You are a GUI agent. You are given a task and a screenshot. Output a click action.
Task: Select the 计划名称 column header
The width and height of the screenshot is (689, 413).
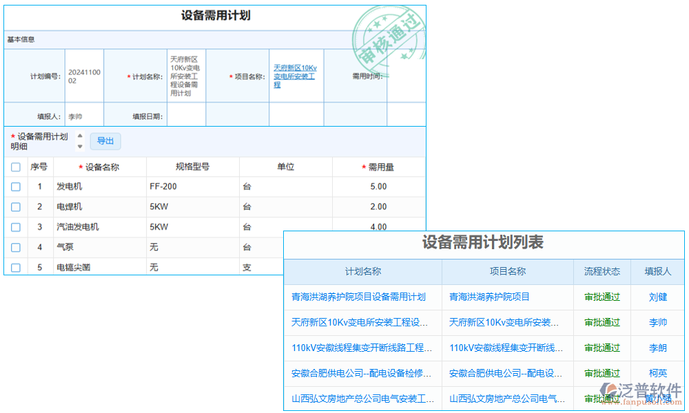pyautogui.click(x=363, y=271)
